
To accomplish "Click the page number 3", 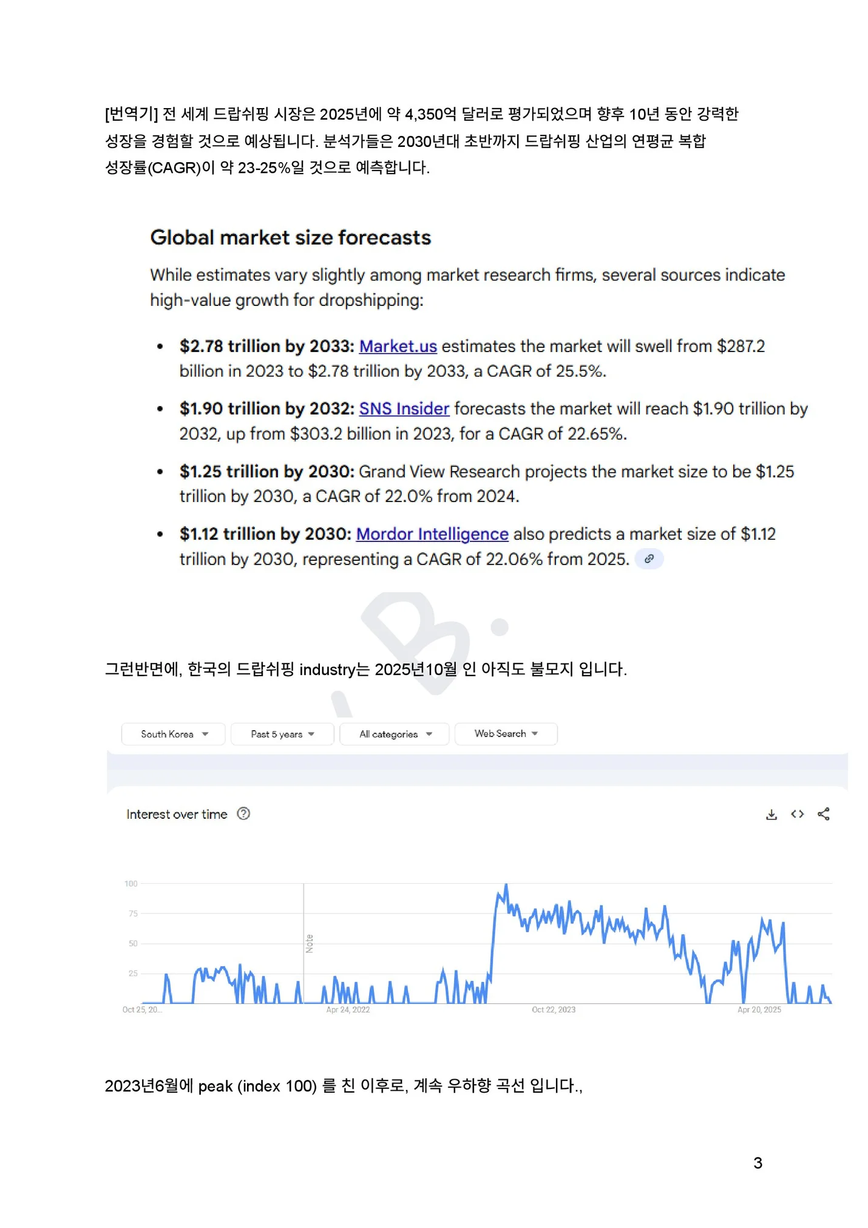I will [x=758, y=1162].
